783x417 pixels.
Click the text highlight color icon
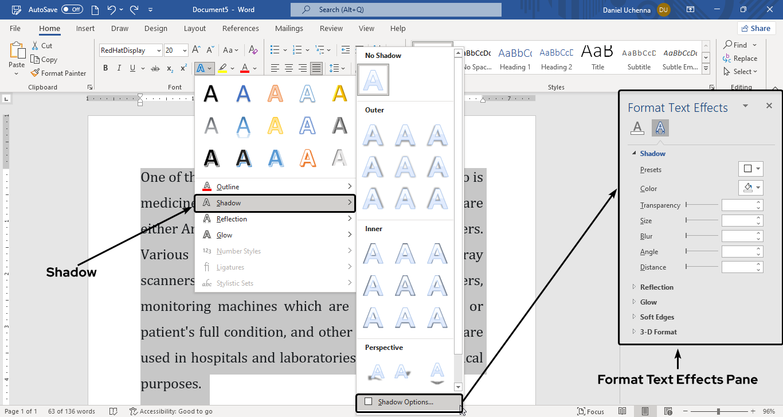[223, 68]
